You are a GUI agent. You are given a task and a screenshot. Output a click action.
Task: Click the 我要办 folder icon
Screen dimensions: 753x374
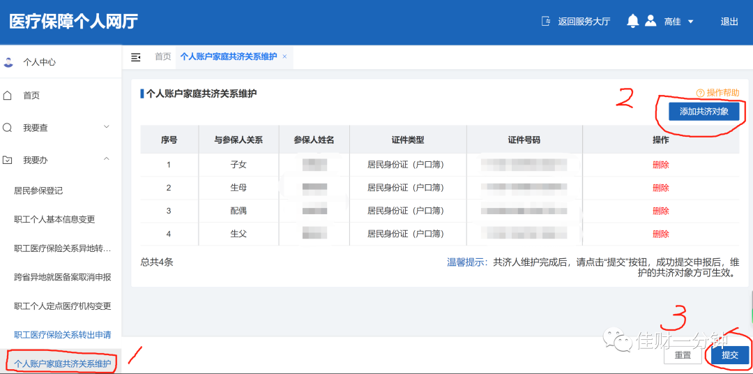[x=8, y=160]
